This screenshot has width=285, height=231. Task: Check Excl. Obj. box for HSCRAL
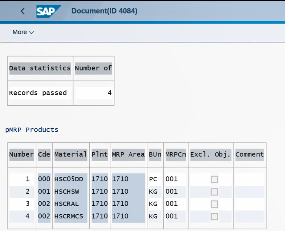[x=214, y=204]
